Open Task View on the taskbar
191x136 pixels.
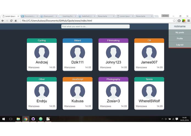pos(11,119)
